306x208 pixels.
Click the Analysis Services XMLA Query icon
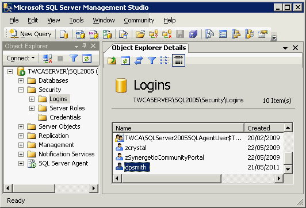pos(107,34)
